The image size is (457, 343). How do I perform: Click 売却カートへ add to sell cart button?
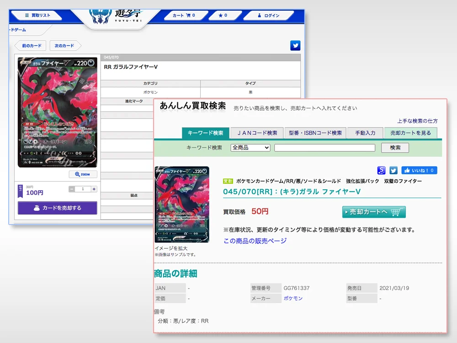tap(374, 212)
